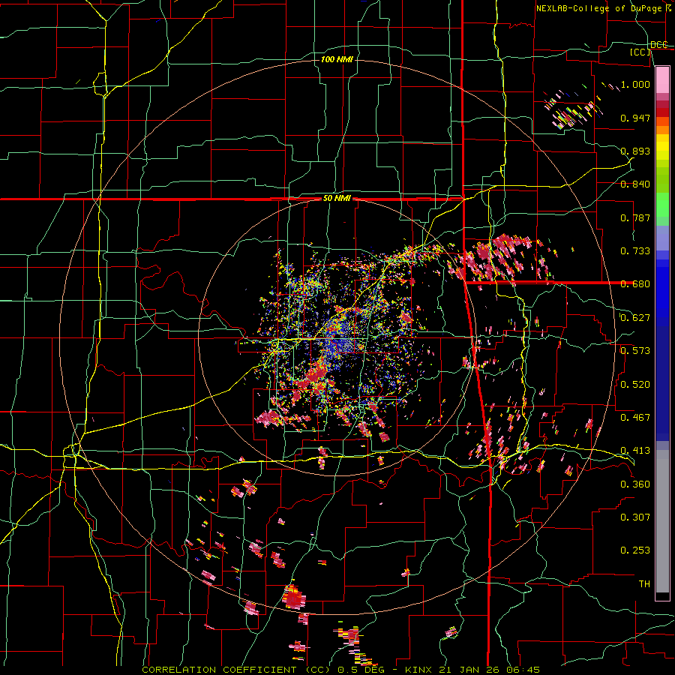Click the [CC] units label

(x=640, y=52)
